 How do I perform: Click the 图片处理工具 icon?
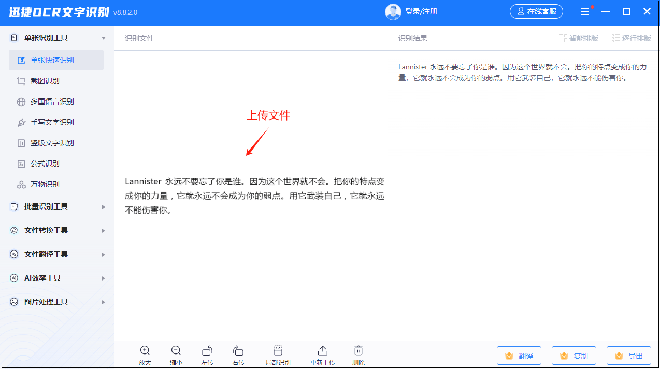pyautogui.click(x=14, y=302)
